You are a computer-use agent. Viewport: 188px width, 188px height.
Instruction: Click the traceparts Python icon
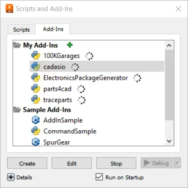36,100
